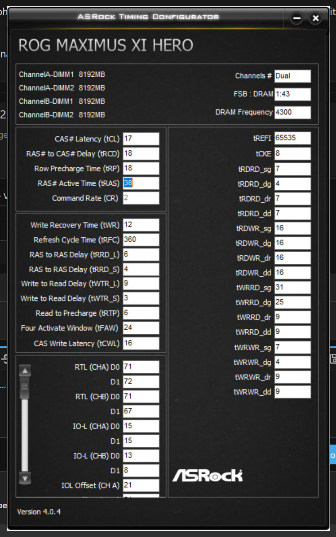Image resolution: width=336 pixels, height=537 pixels.
Task: Click the Refresh Cycle Time (tRFC) field
Action: (141, 240)
